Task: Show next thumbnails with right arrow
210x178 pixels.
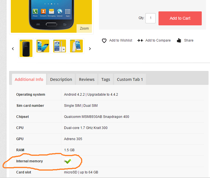Action: coord(90,49)
